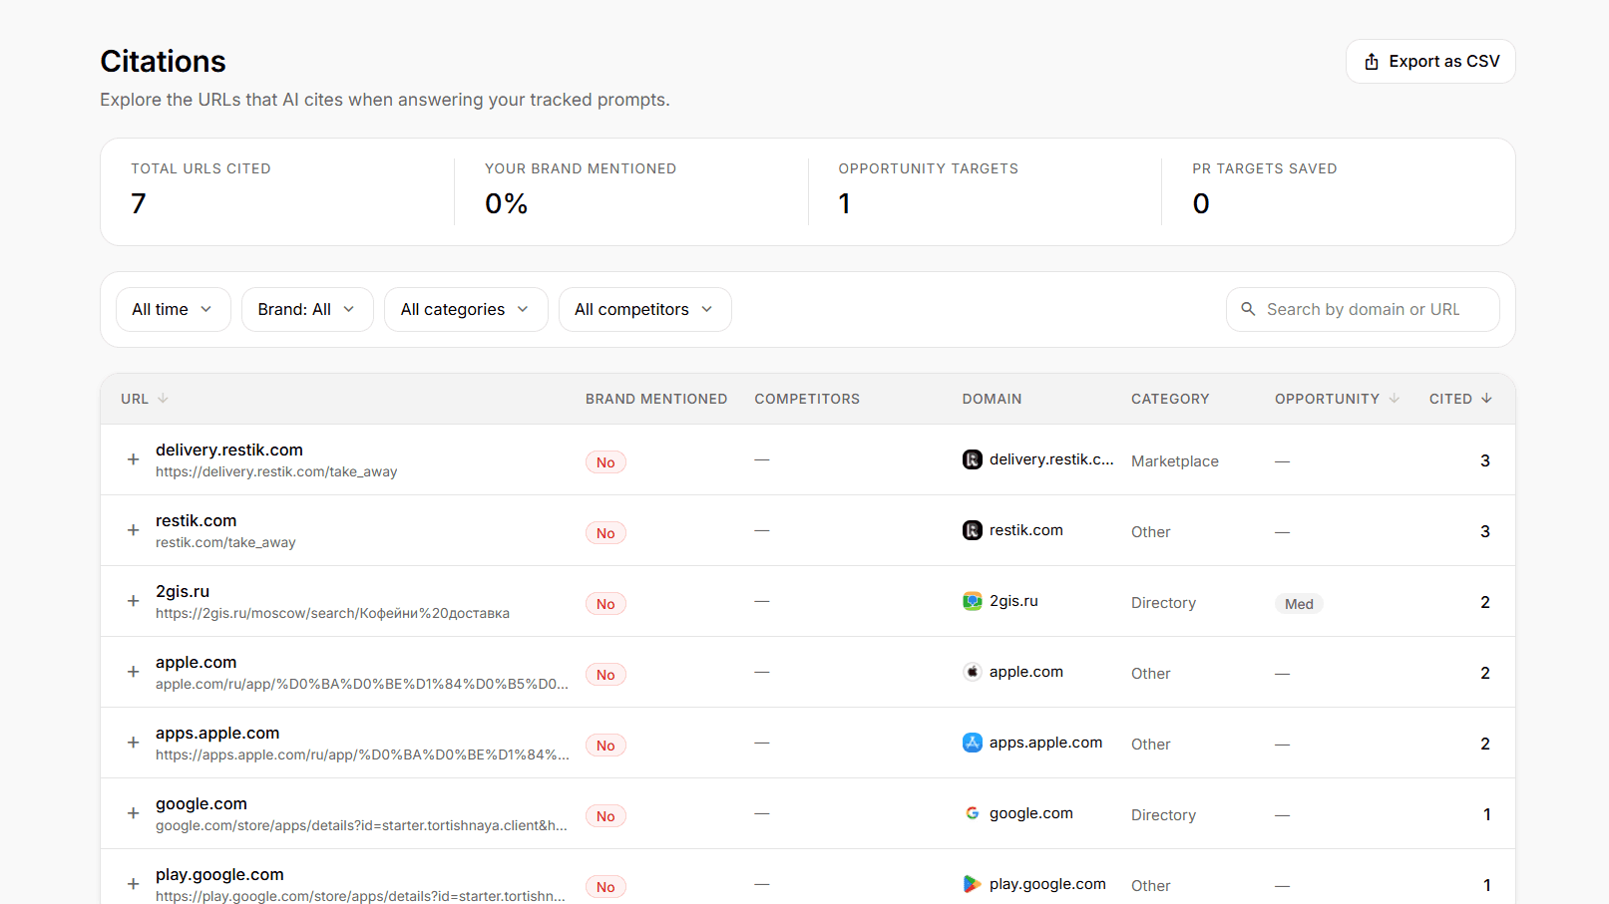This screenshot has width=1609, height=904.
Task: Click the restik.com favicon in Domain column
Action: [x=973, y=530]
